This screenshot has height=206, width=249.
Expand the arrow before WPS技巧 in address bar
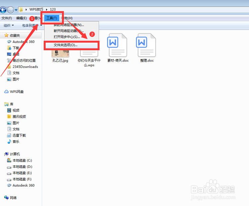pyautogui.click(x=26, y=10)
